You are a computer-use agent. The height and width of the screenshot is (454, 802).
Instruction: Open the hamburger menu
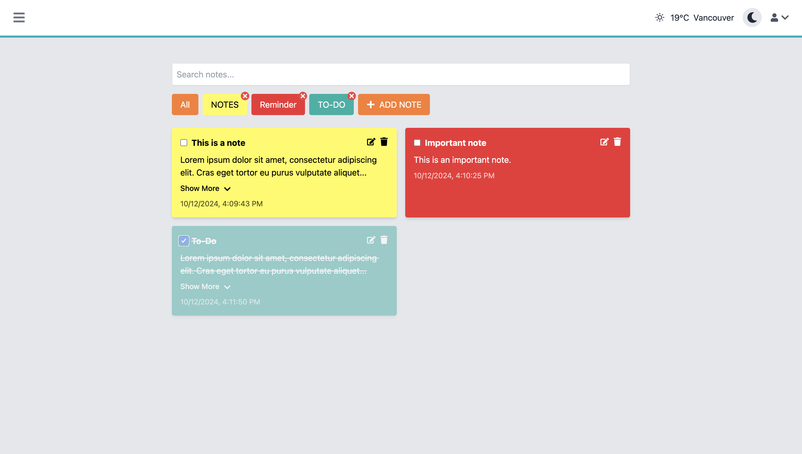coord(19,18)
